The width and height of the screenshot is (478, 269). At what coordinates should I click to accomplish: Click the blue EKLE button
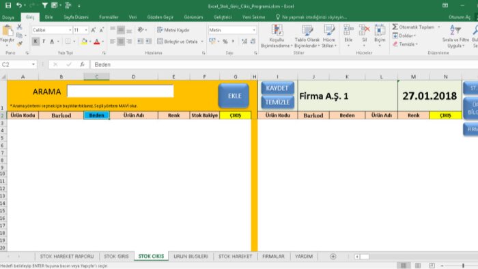(x=234, y=96)
